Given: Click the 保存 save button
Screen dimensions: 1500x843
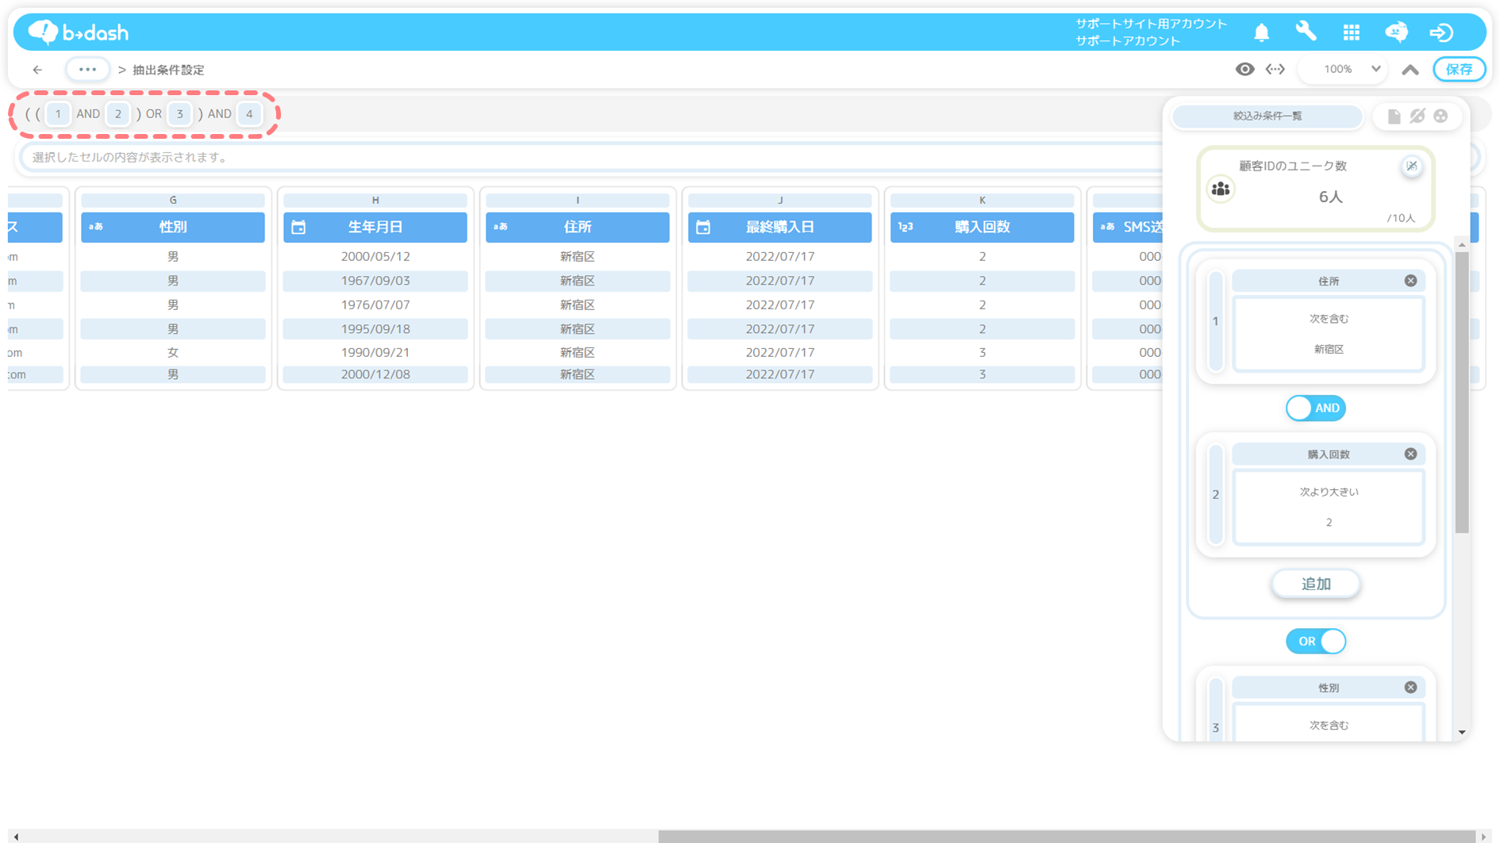Looking at the screenshot, I should pos(1460,70).
